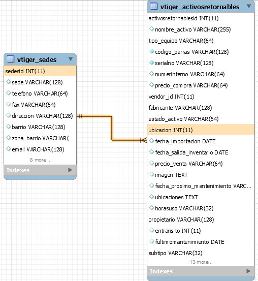This screenshot has height=281, width=258.
Task: Collapse the vtiger_sedes table with header arrow
Action: coord(71,59)
